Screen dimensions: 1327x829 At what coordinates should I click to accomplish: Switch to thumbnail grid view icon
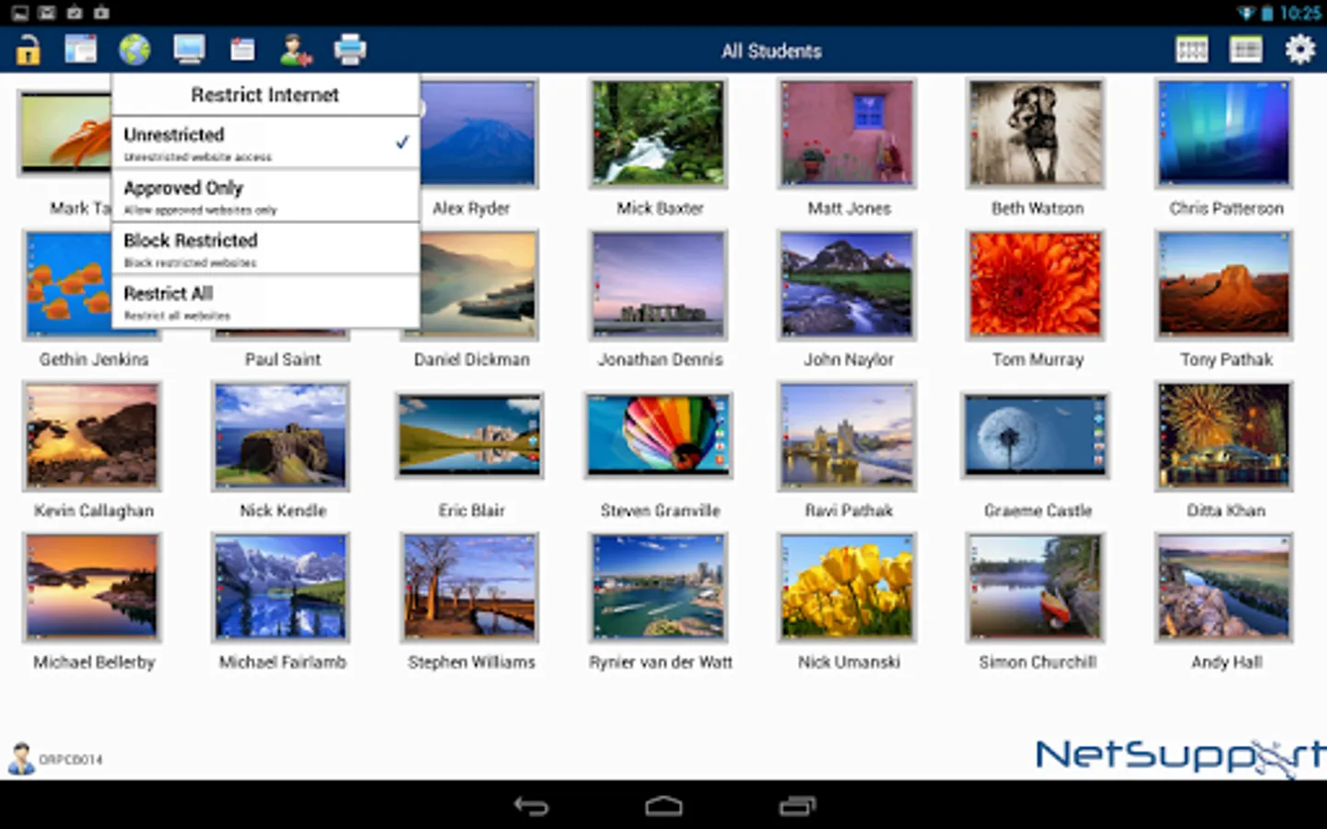click(1192, 50)
